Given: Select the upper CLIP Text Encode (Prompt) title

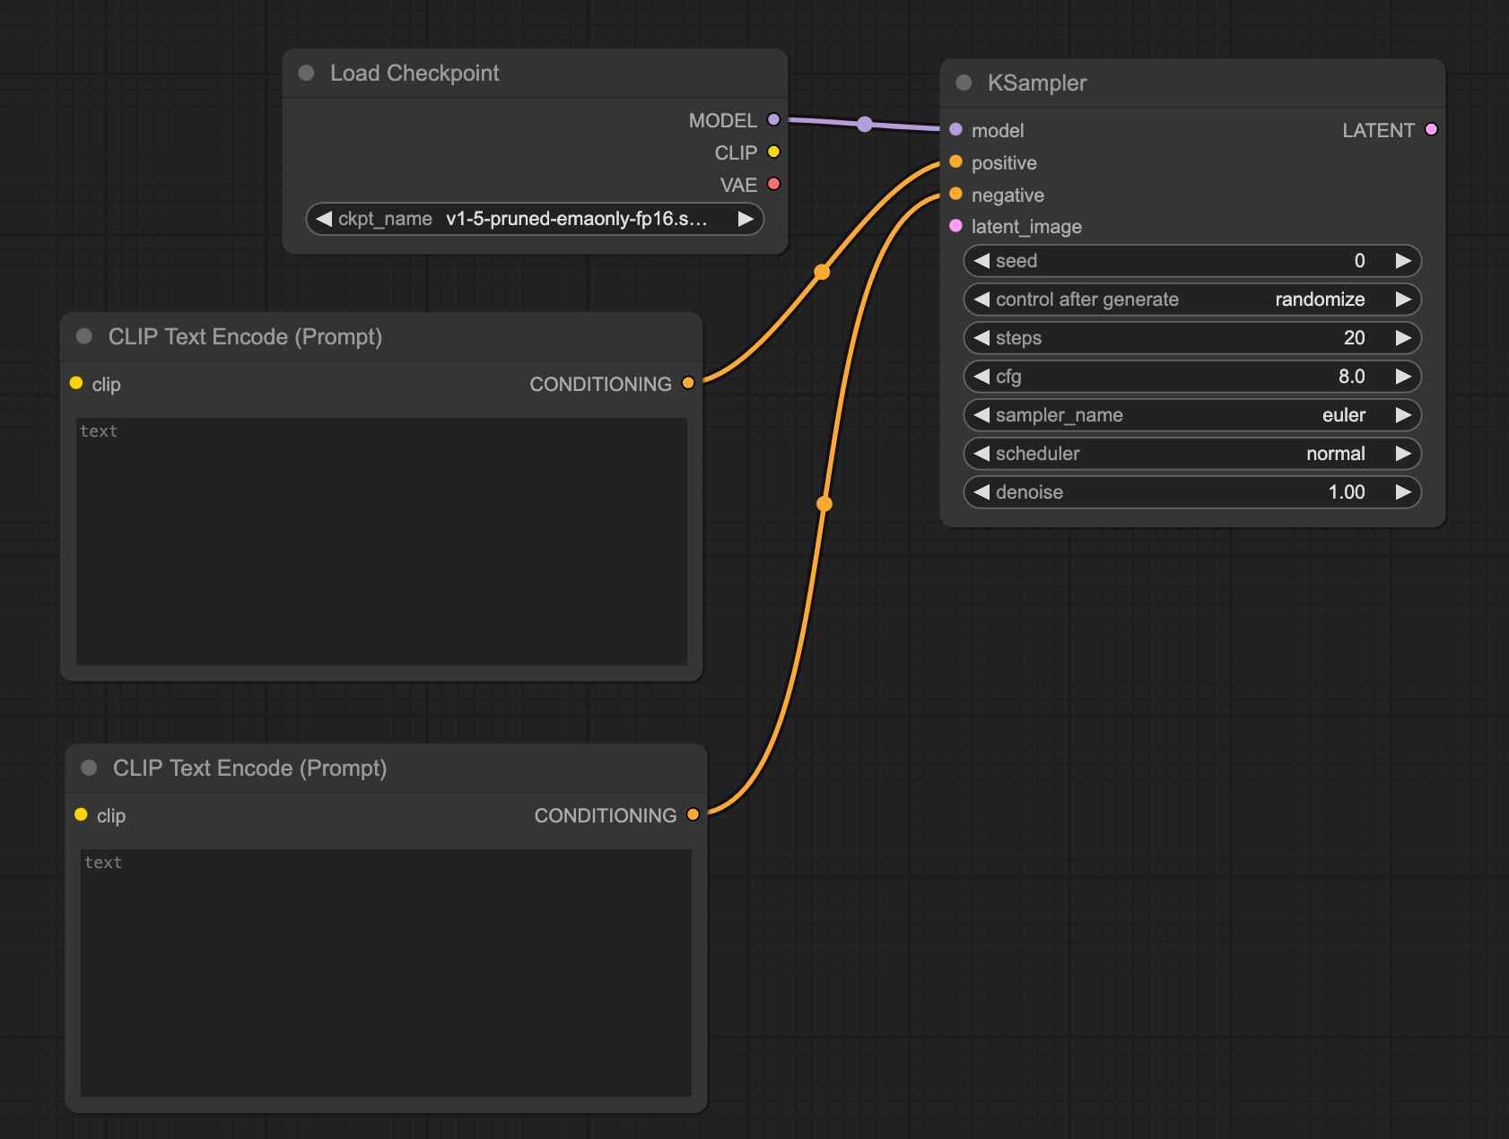Looking at the screenshot, I should point(245,337).
